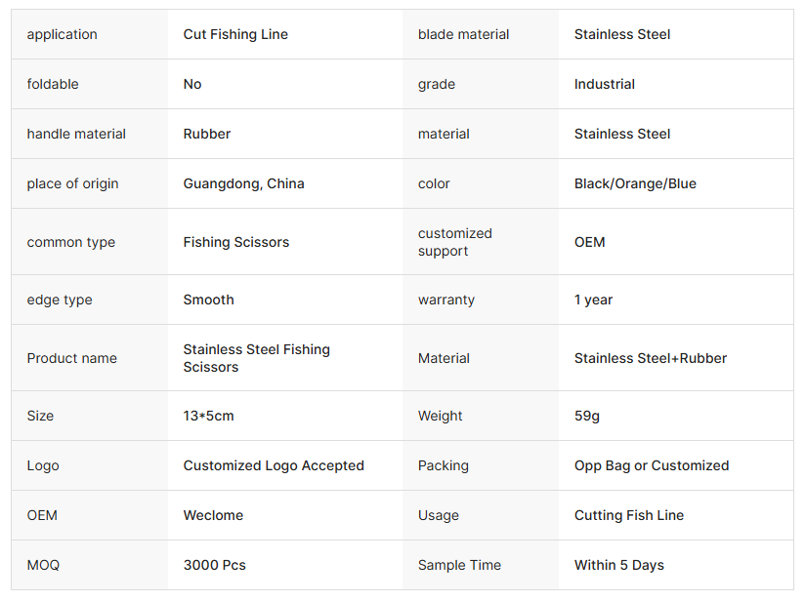Click the 'Cut Fishing Line' application value
The height and width of the screenshot is (601, 806).
point(235,34)
